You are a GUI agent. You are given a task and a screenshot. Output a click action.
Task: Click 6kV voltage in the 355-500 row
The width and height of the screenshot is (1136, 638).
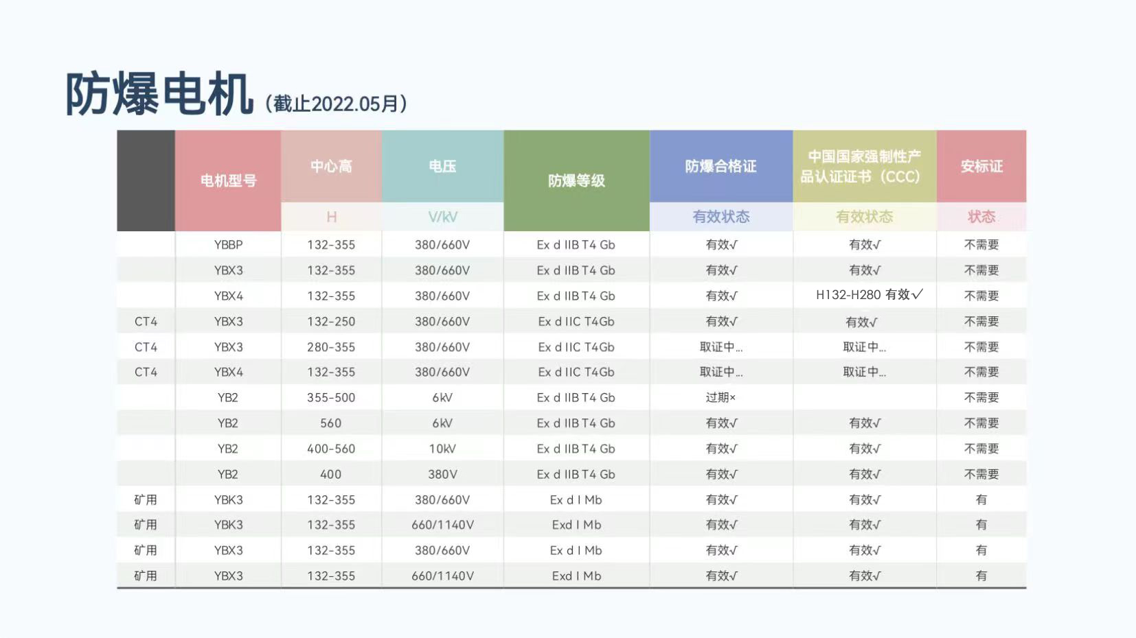pos(442,398)
